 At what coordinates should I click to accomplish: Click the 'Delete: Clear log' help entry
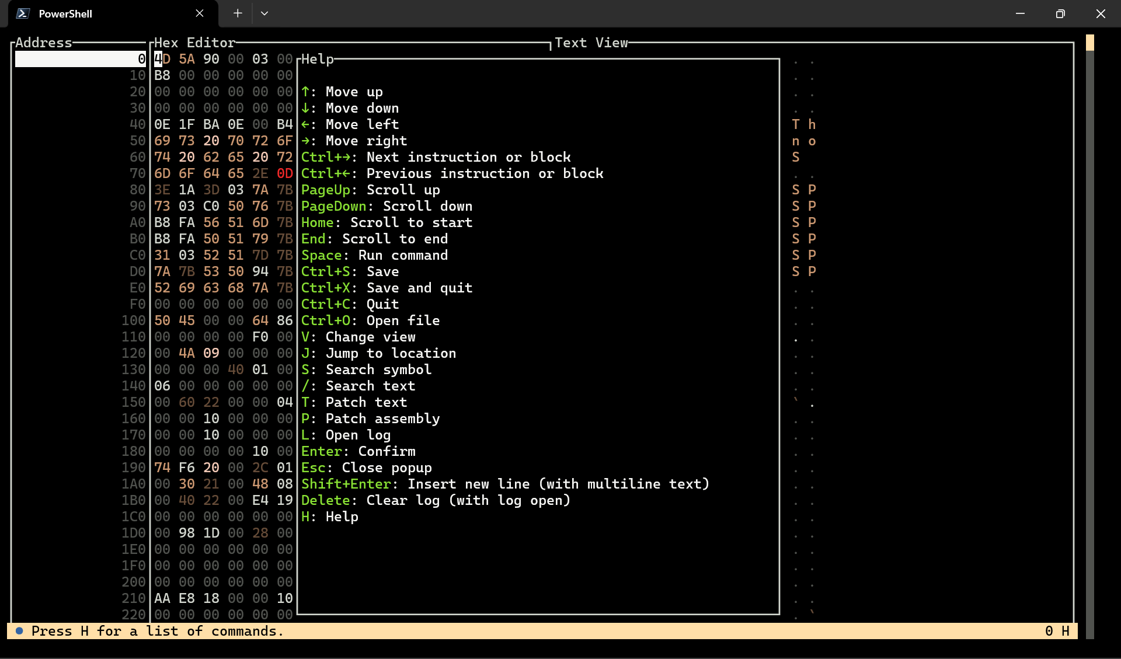coord(436,500)
